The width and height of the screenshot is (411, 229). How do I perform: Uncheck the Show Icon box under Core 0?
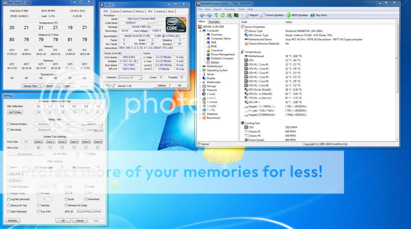(x=38, y=148)
